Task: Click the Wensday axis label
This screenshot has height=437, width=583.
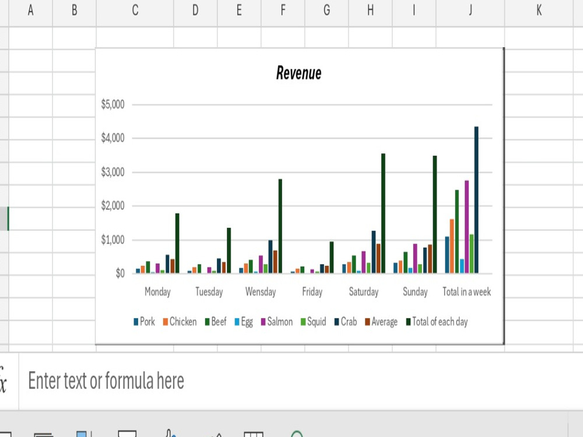Action: (x=261, y=292)
